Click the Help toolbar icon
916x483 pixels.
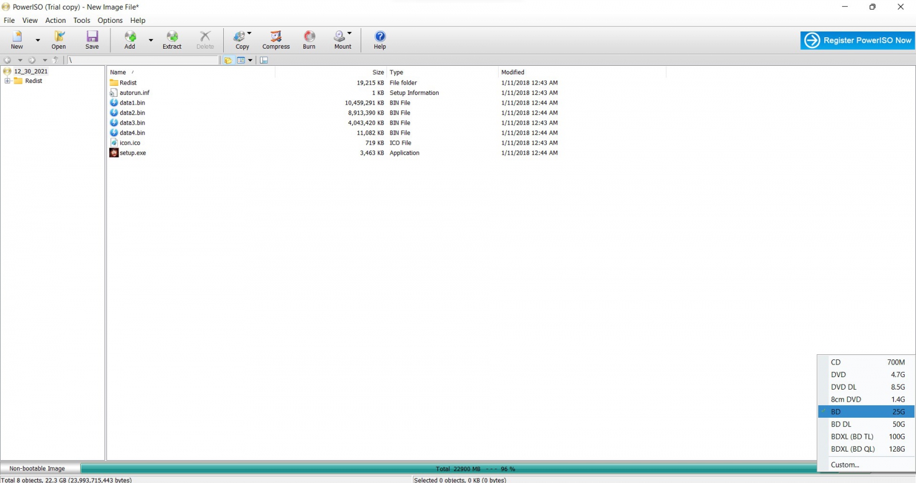pos(380,40)
